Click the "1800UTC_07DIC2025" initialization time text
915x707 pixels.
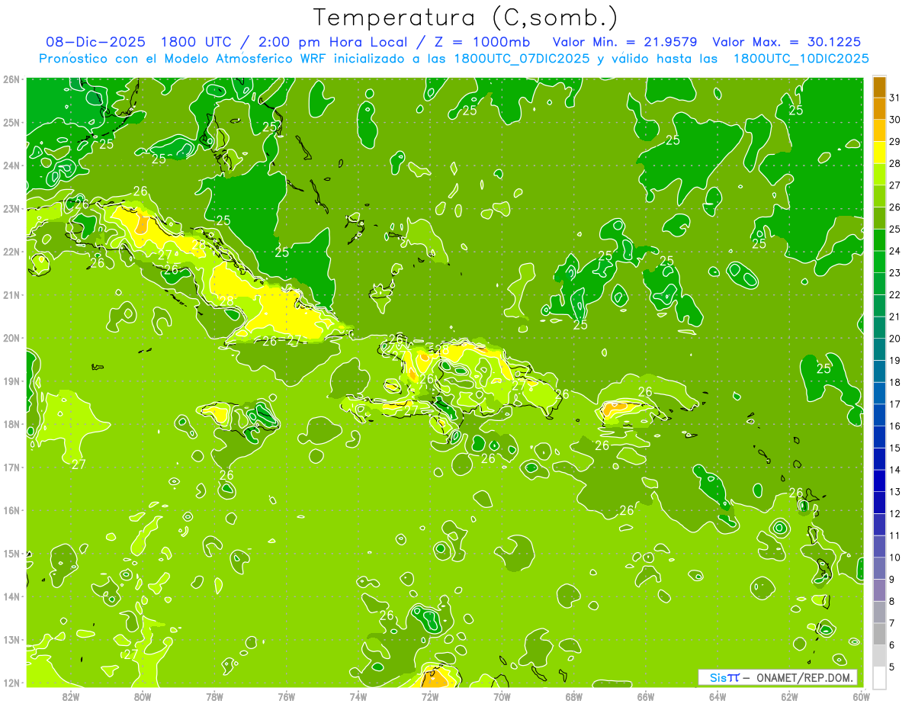click(522, 59)
